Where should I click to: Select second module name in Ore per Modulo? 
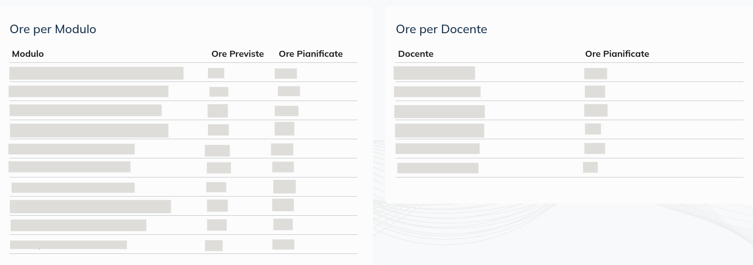89,92
